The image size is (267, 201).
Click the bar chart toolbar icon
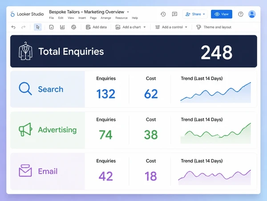pos(62,27)
